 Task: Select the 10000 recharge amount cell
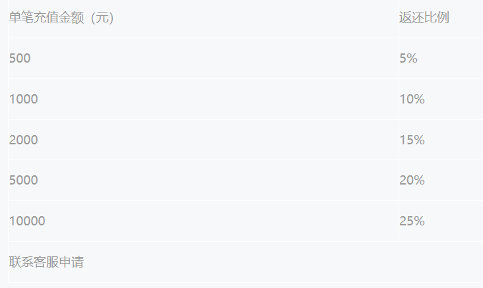(x=27, y=221)
